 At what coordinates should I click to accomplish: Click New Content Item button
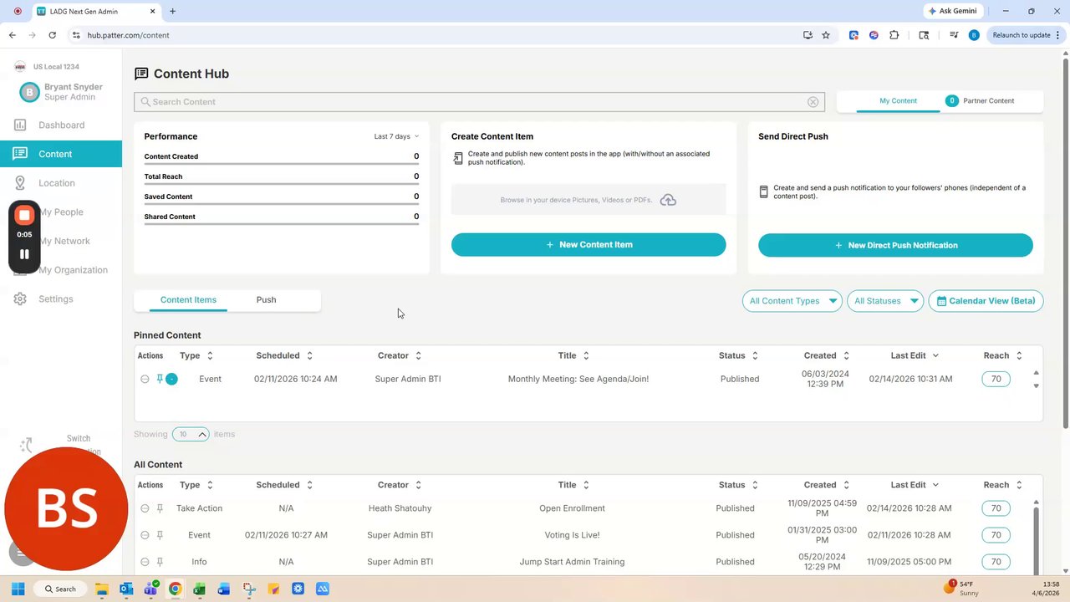point(588,245)
